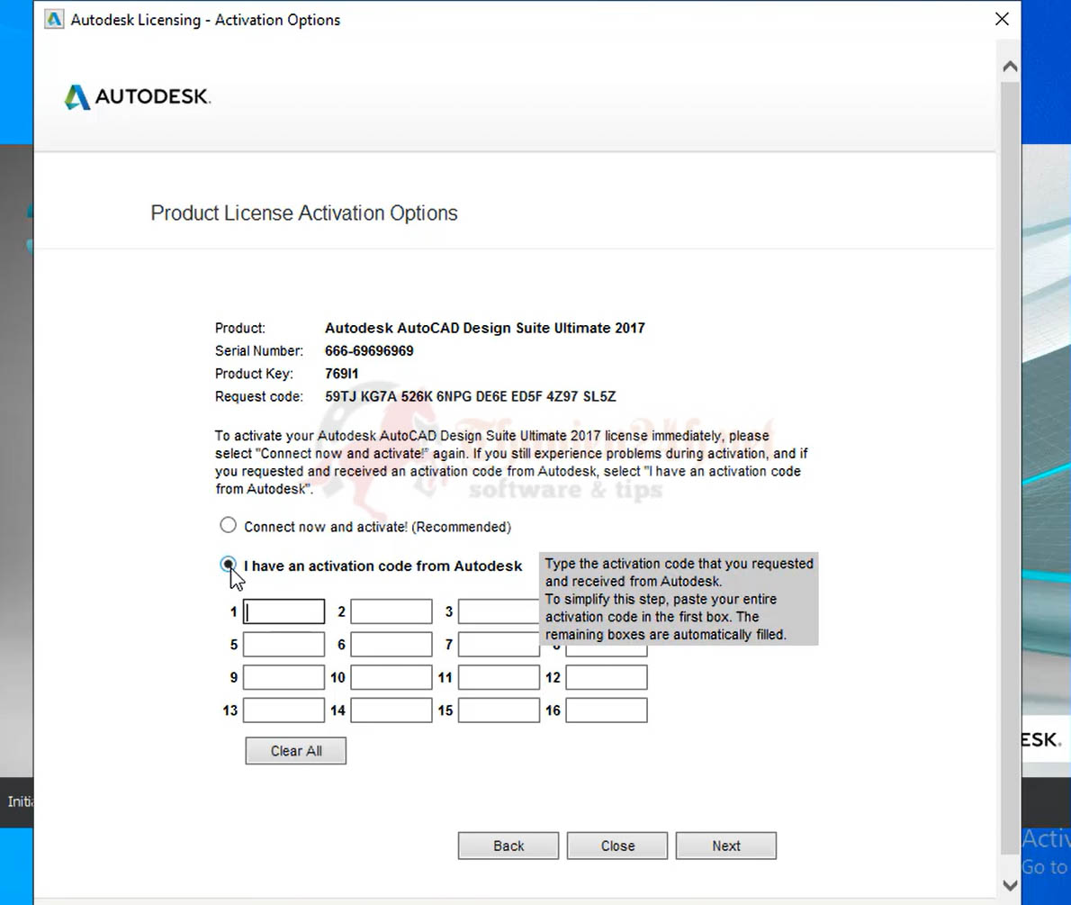Click activation code box 5
1071x905 pixels.
pos(283,644)
